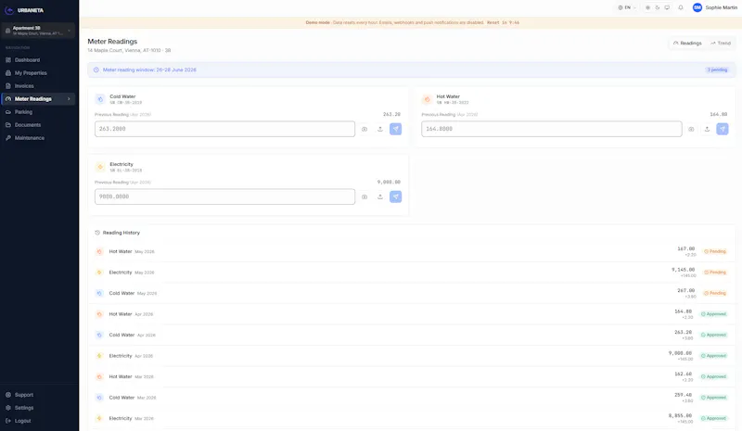Submit the Hot Water reading

[723, 129]
